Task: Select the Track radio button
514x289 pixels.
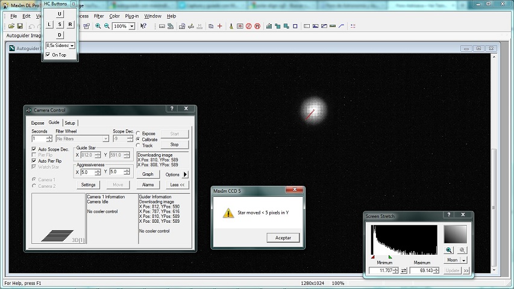Action: point(139,146)
